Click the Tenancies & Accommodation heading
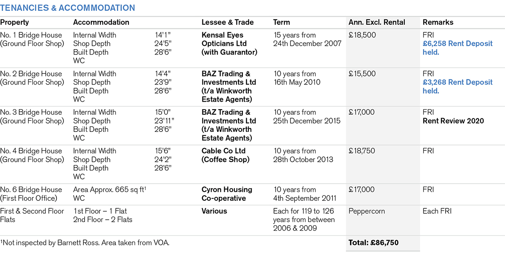Image resolution: width=505 pixels, height=255 pixels. (x=68, y=8)
